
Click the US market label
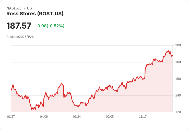(x=29, y=8)
